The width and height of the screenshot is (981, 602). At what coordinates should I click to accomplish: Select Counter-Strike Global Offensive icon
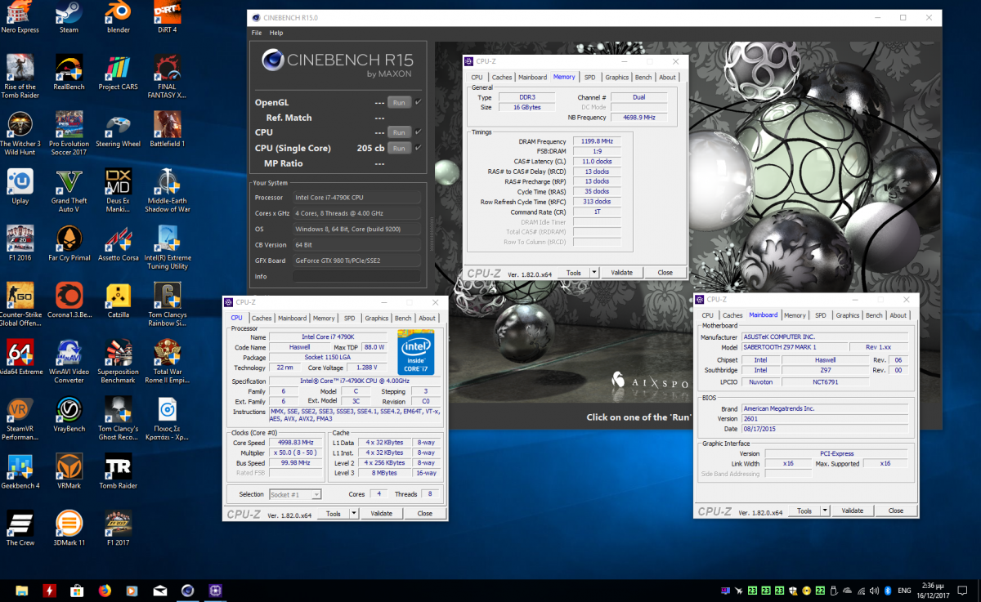tap(20, 305)
